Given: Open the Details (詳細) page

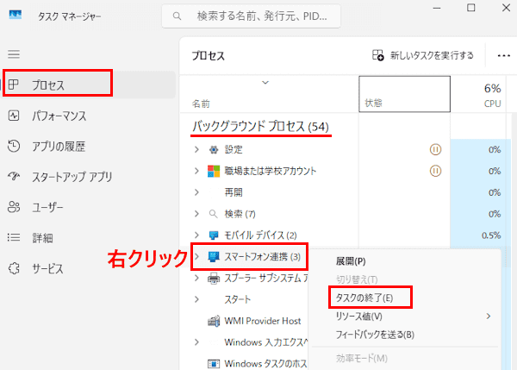Looking at the screenshot, I should 42,238.
